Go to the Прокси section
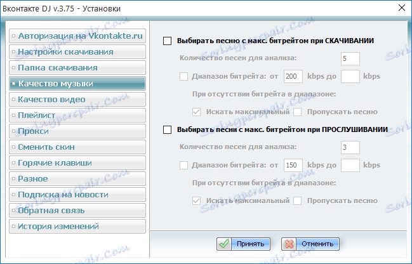412x264 pixels. click(77, 131)
